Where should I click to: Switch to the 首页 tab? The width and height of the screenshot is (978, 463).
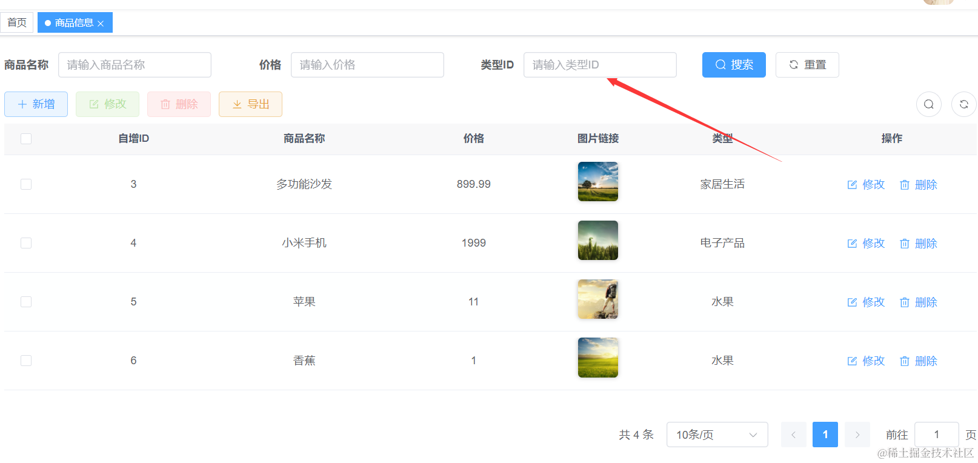(x=17, y=22)
